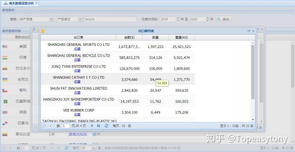The image size is (295, 152).
Task: Click last-page icon in main bottom pager
Action: [59, 148]
